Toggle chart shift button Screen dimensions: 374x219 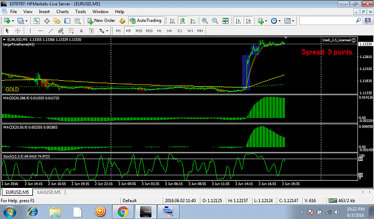[248, 21]
